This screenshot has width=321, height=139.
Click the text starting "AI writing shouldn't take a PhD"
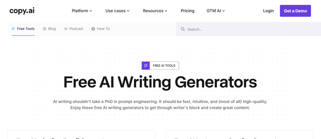click(160, 101)
